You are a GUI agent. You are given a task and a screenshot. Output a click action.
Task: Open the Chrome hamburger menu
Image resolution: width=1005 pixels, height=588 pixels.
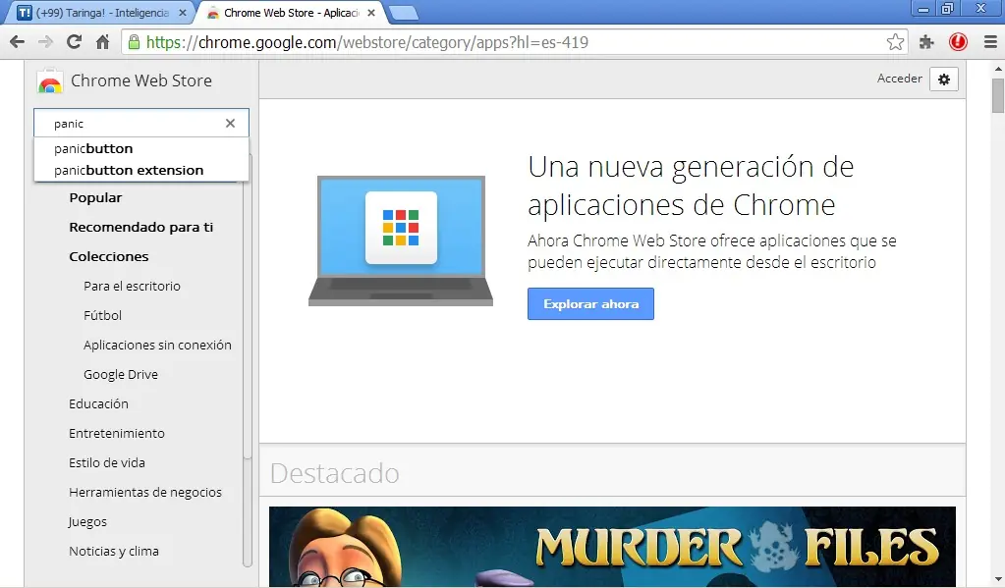tap(990, 42)
